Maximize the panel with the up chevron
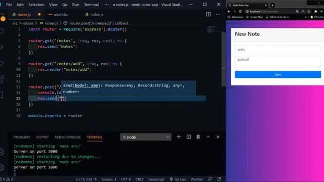 tap(208, 137)
